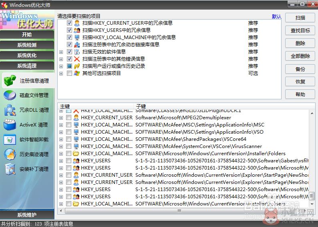The image size is (318, 227).
Task: Open 历史痕迹清理 broom icon
Action: (x=10, y=154)
